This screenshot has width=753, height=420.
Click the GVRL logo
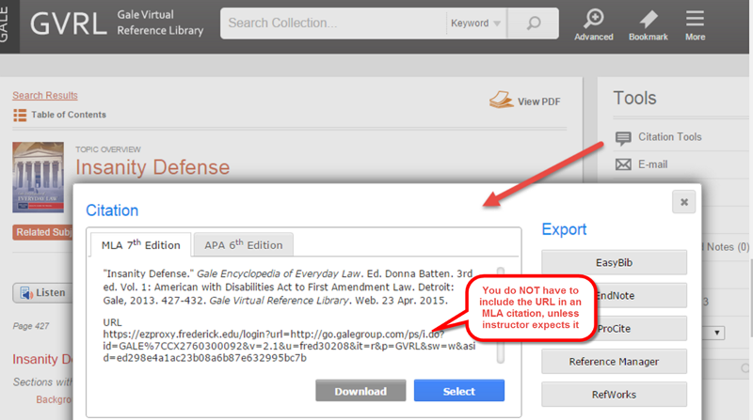(x=68, y=24)
